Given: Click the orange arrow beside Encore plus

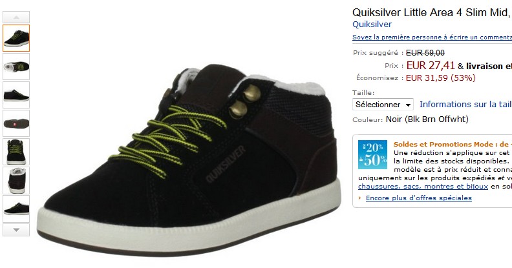Looking at the screenshot, I should (x=360, y=198).
